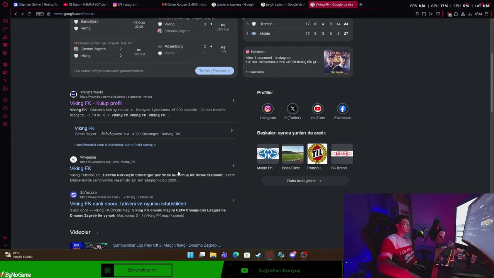Switch to the Stap - MEMUR YouTube tab
The width and height of the screenshot is (494, 278).
click(85, 5)
